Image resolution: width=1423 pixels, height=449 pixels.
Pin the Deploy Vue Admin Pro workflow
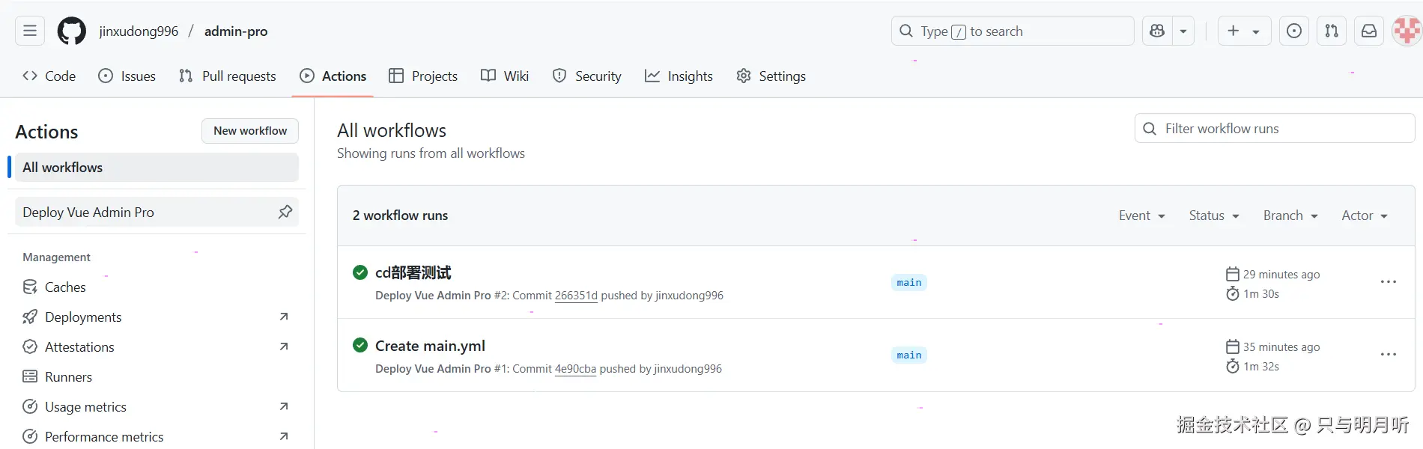pos(285,212)
